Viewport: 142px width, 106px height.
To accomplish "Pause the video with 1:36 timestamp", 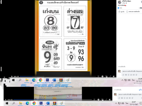I will (6, 100).
